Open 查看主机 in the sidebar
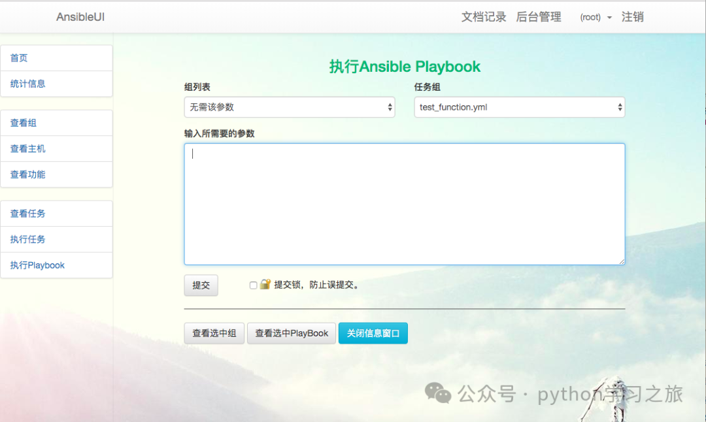 click(x=56, y=149)
